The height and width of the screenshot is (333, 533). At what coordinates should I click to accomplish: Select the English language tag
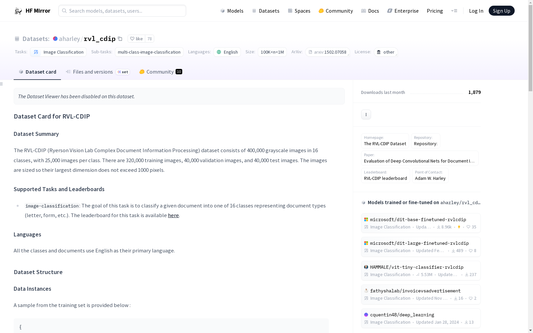click(227, 52)
